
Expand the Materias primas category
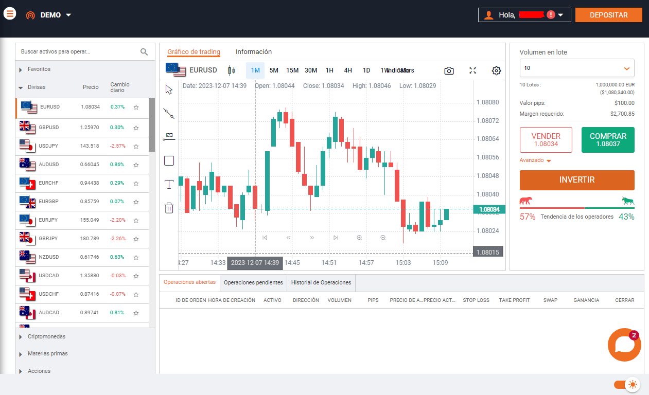coord(44,354)
